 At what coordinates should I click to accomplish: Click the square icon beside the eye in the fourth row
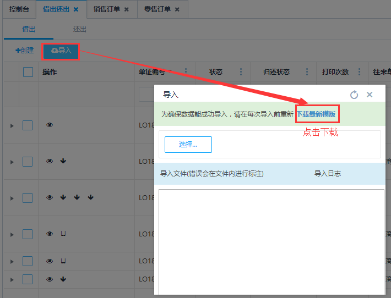(x=63, y=234)
